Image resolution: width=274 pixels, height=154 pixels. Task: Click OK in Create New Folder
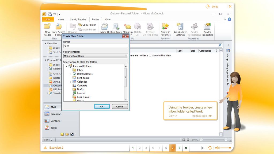tap(102, 106)
